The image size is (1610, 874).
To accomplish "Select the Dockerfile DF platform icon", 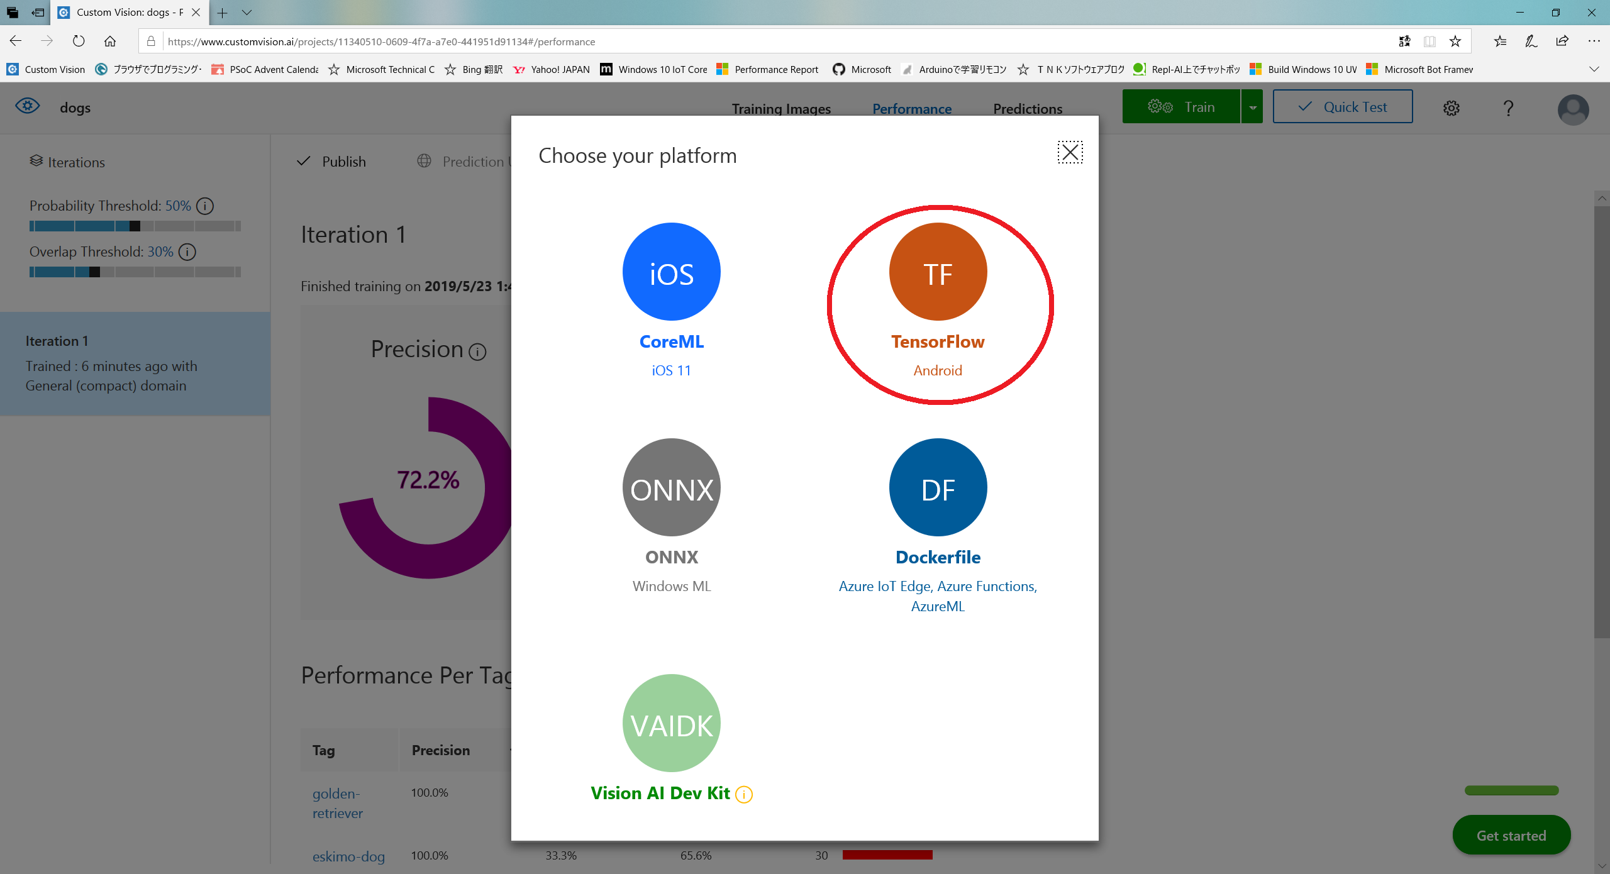I will click(938, 488).
